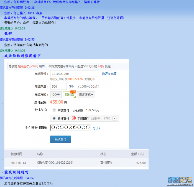Expand the 更多方式 payment dropdown
Screen dimensions: 194x187
click(x=86, y=95)
